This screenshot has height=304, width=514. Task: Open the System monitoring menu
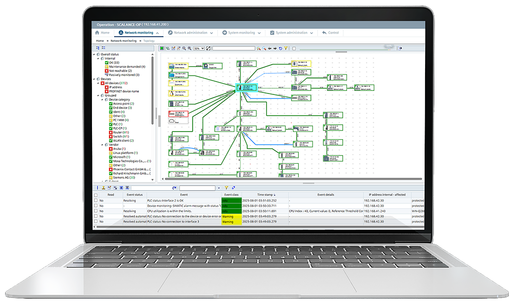(242, 33)
